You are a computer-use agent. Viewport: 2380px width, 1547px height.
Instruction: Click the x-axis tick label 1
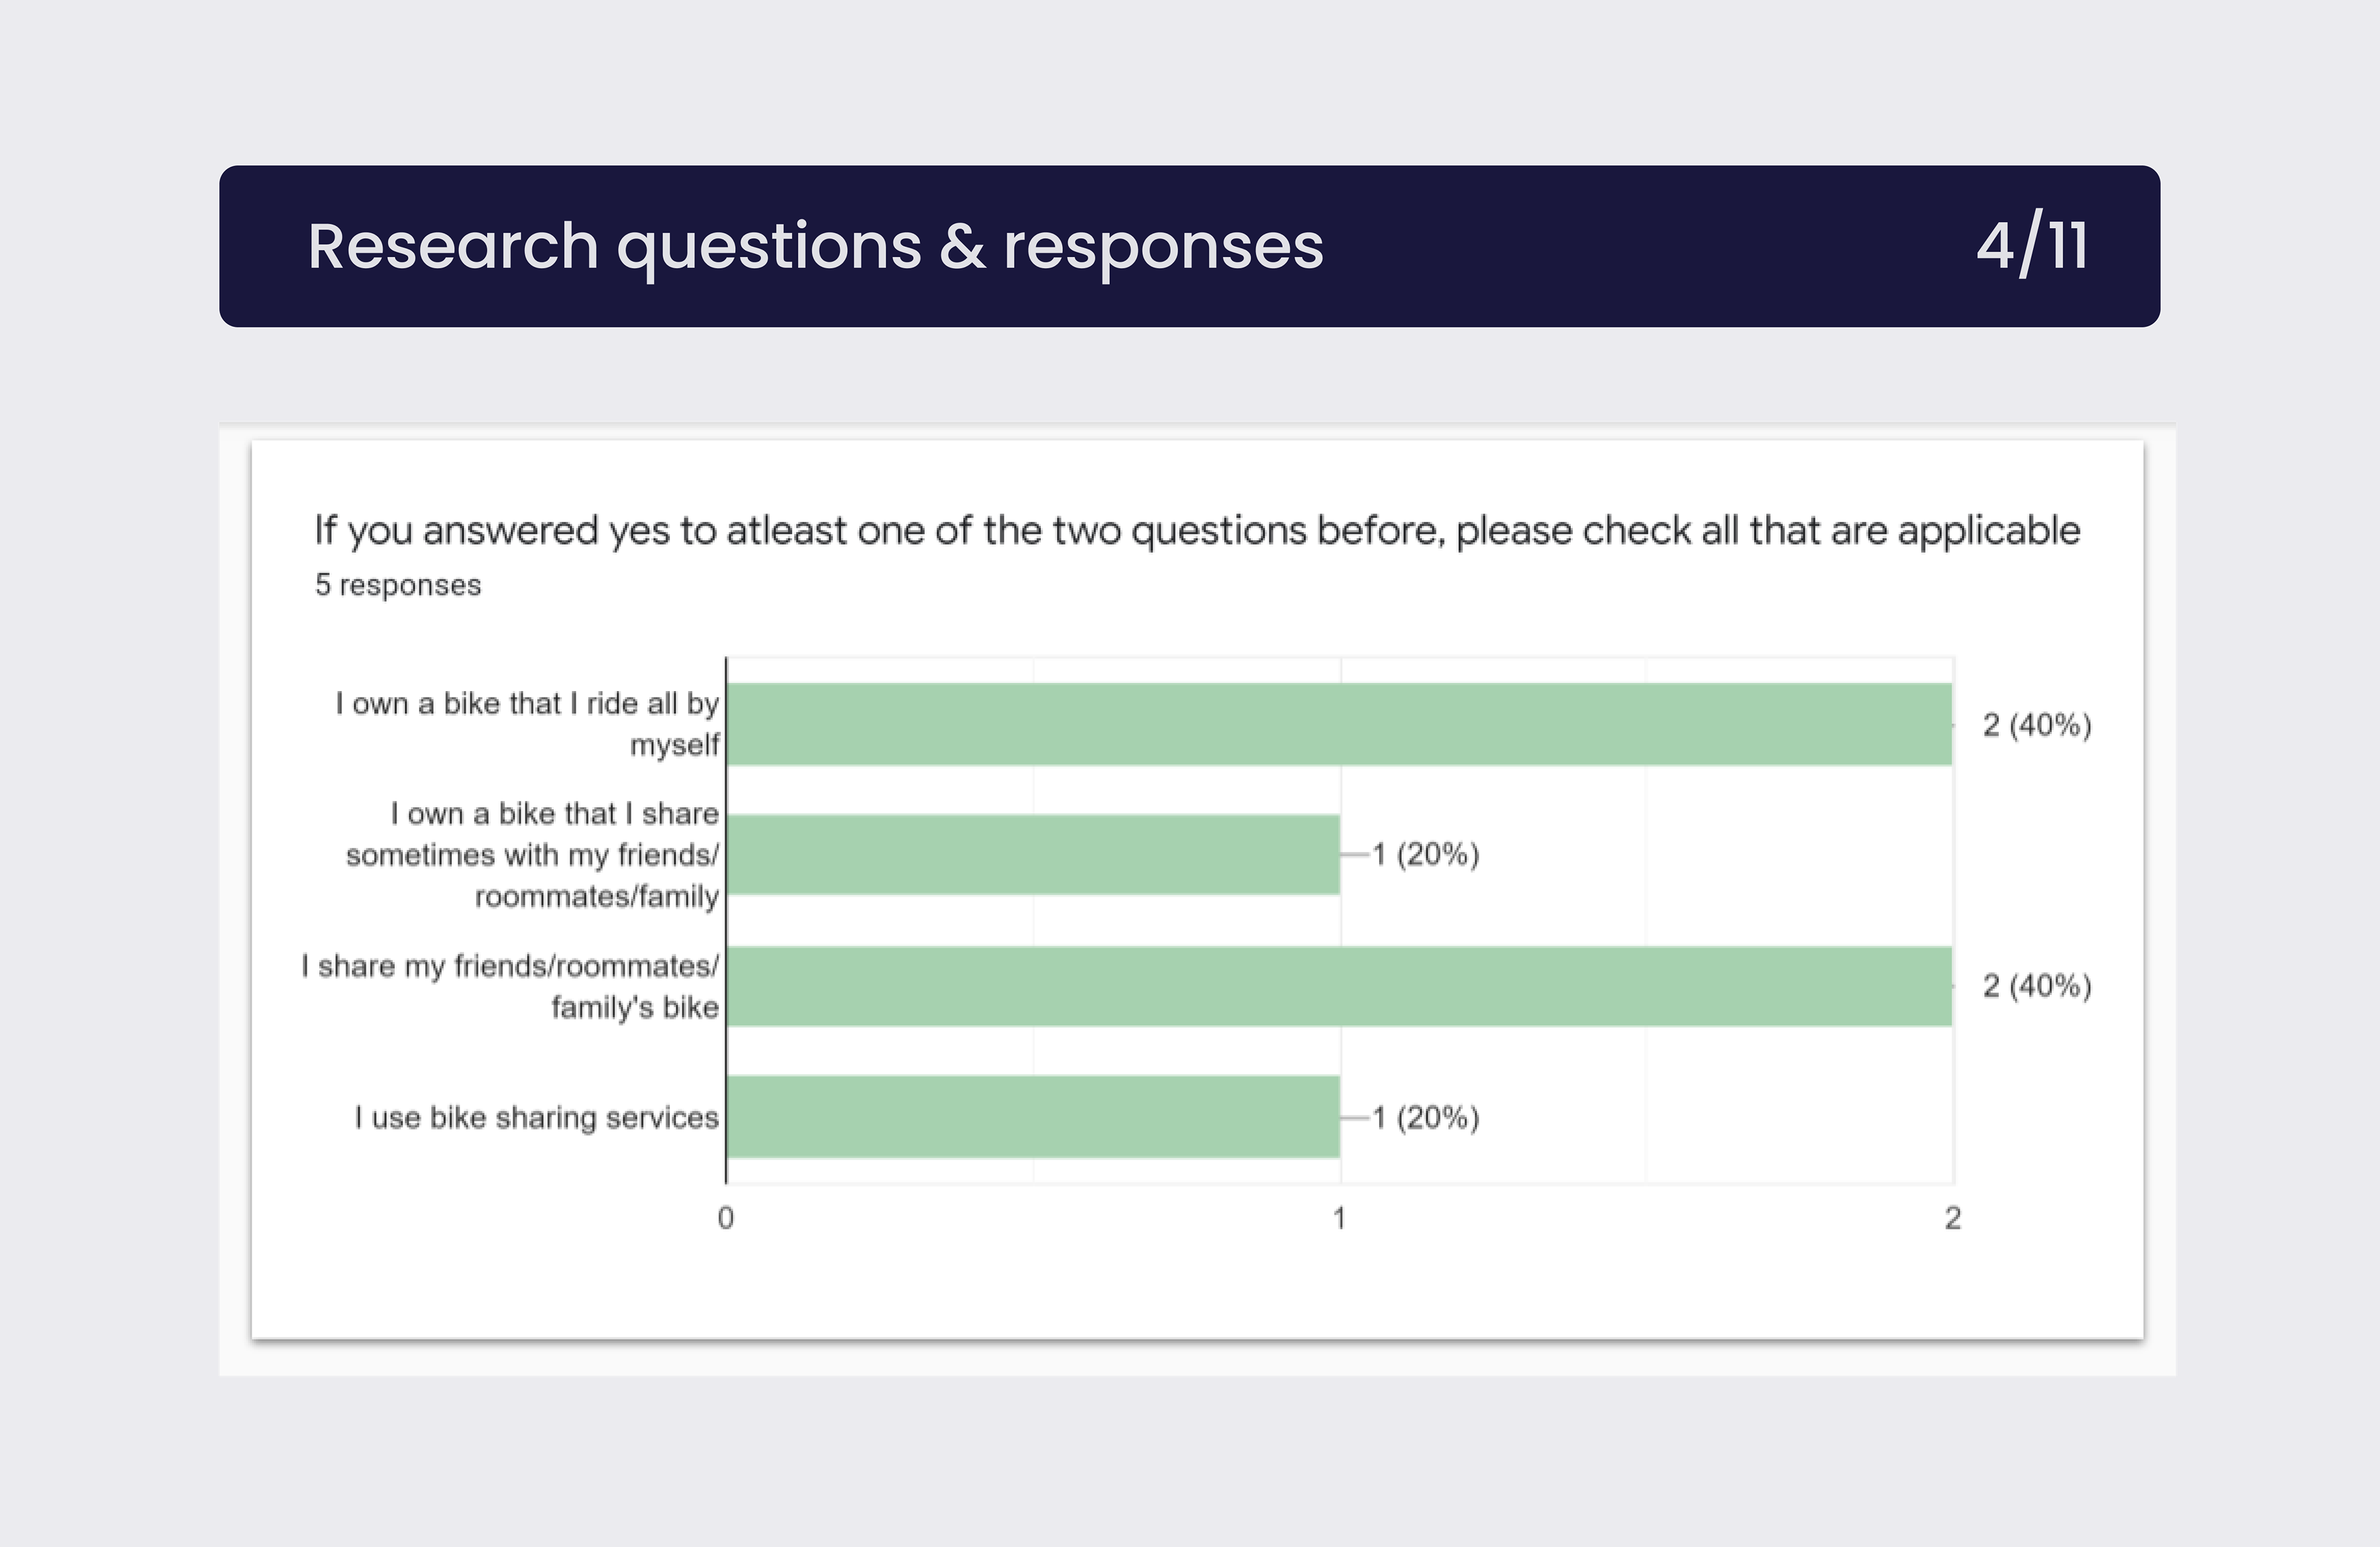(1339, 1218)
